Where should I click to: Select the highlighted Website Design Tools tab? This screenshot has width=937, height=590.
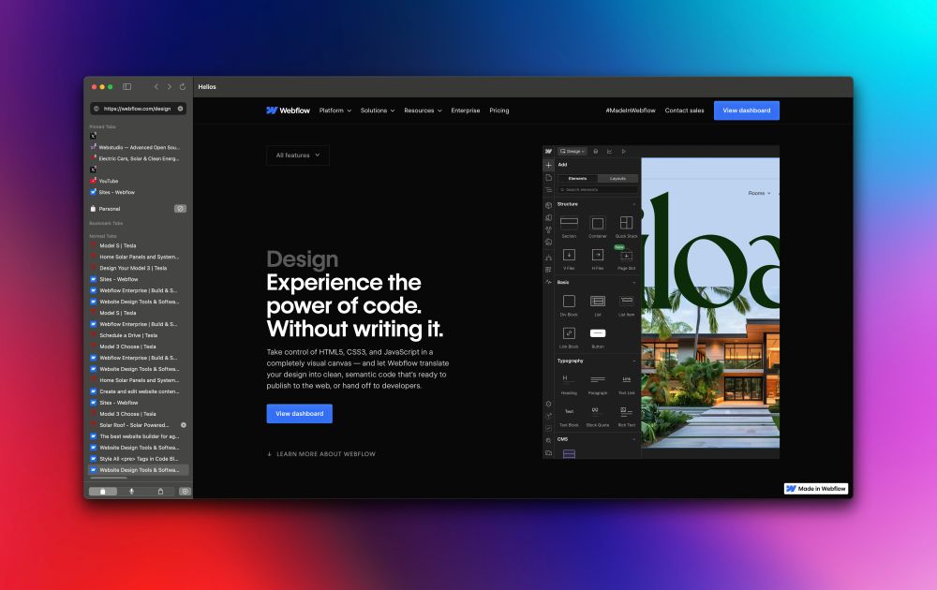139,470
